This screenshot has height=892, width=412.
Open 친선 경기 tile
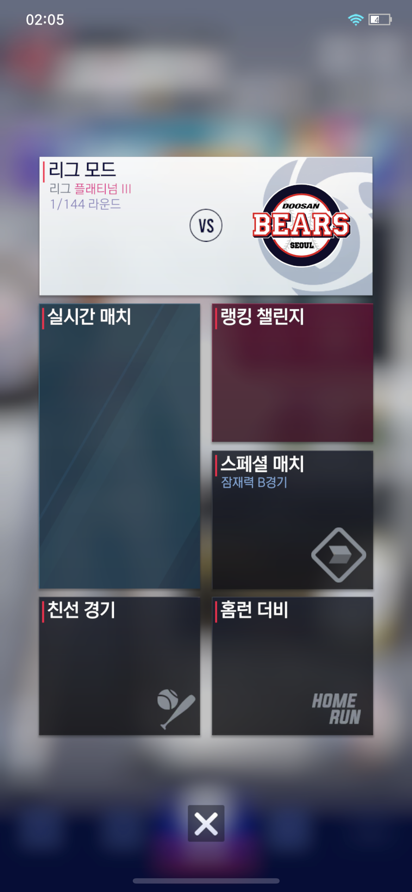(x=120, y=666)
